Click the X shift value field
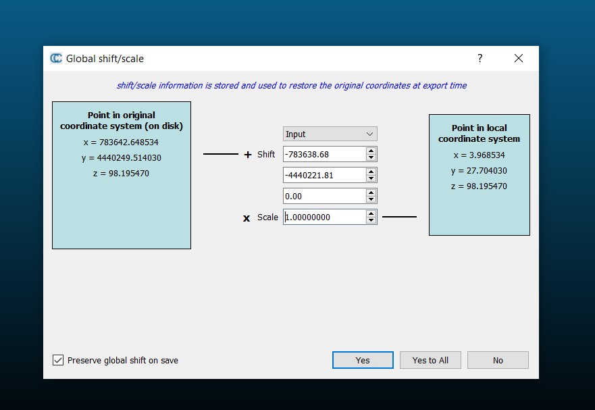Image resolution: width=595 pixels, height=410 pixels. 324,154
